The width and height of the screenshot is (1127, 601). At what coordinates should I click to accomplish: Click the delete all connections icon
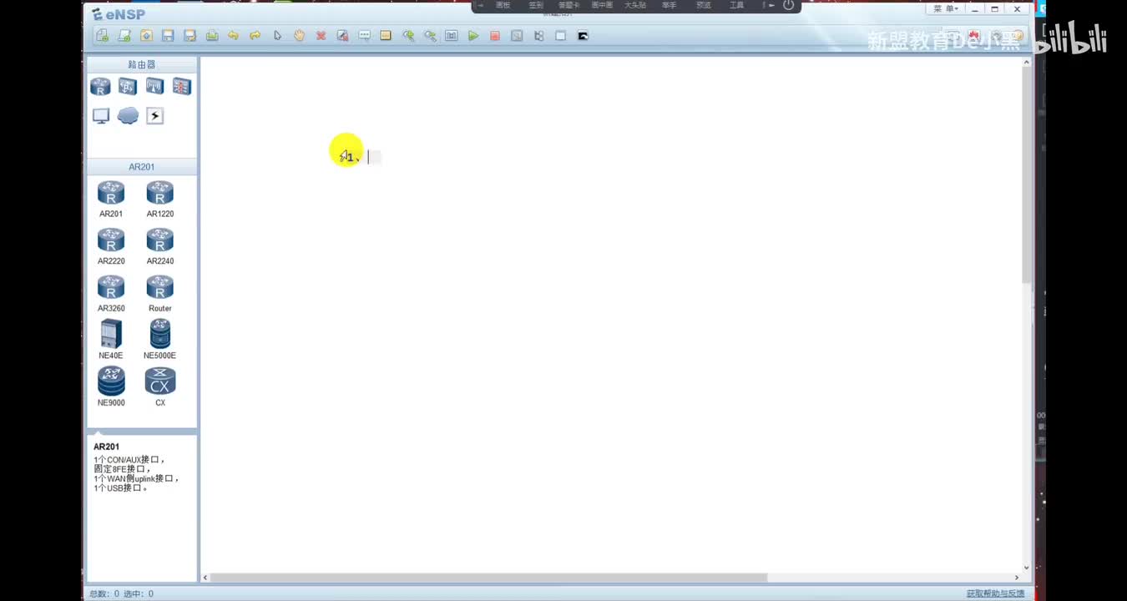(x=342, y=36)
